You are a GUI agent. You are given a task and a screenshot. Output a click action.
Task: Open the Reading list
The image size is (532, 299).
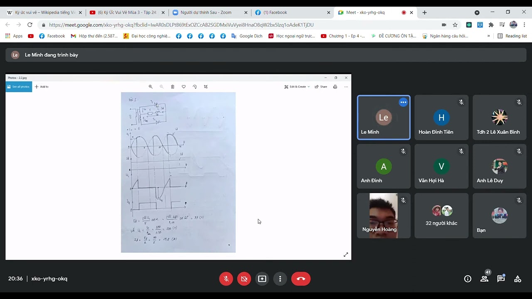tap(512, 36)
